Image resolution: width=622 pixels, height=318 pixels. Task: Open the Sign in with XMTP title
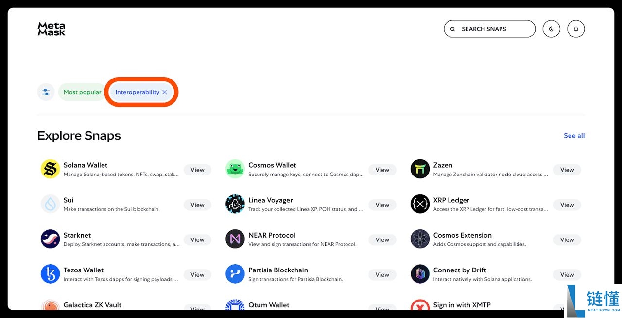point(462,305)
